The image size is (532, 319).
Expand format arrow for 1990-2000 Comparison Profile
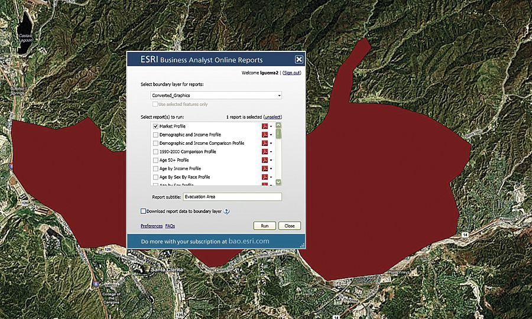(271, 152)
